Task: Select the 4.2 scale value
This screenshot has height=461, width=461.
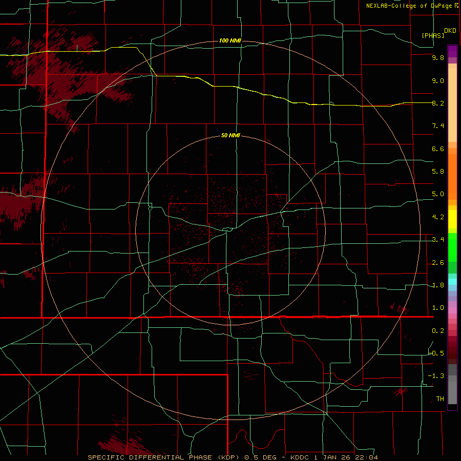Action: 438,217
